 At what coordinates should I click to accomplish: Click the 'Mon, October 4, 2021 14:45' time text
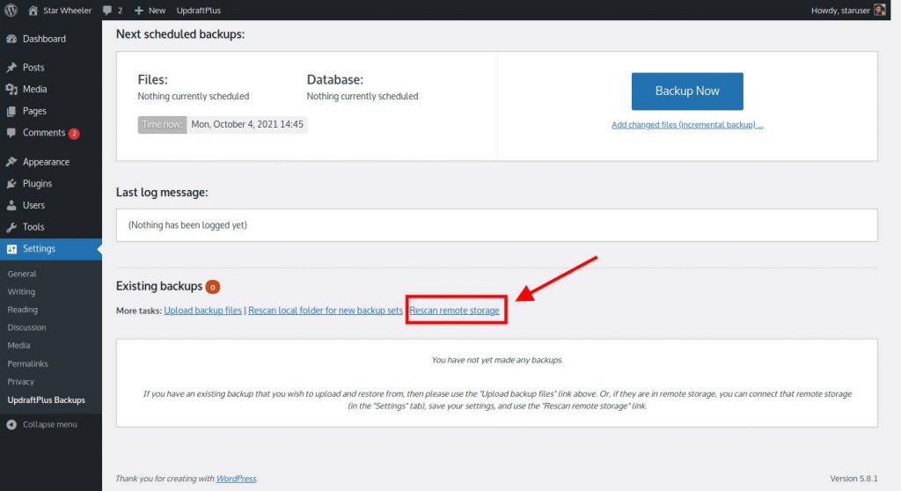(x=247, y=124)
